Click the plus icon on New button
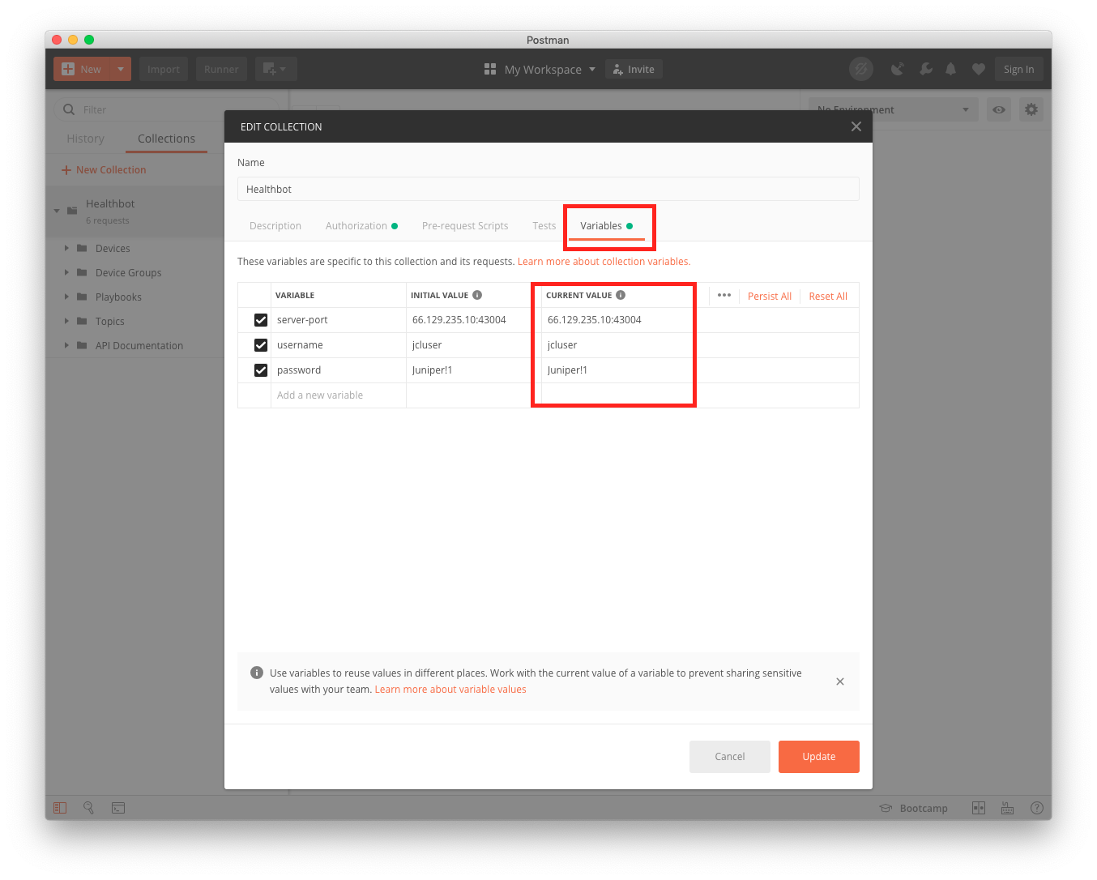 tap(68, 69)
